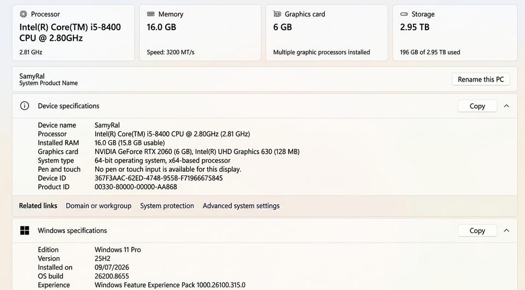Click the Edition value Windows 11 Pro
525x290 pixels.
click(x=118, y=250)
